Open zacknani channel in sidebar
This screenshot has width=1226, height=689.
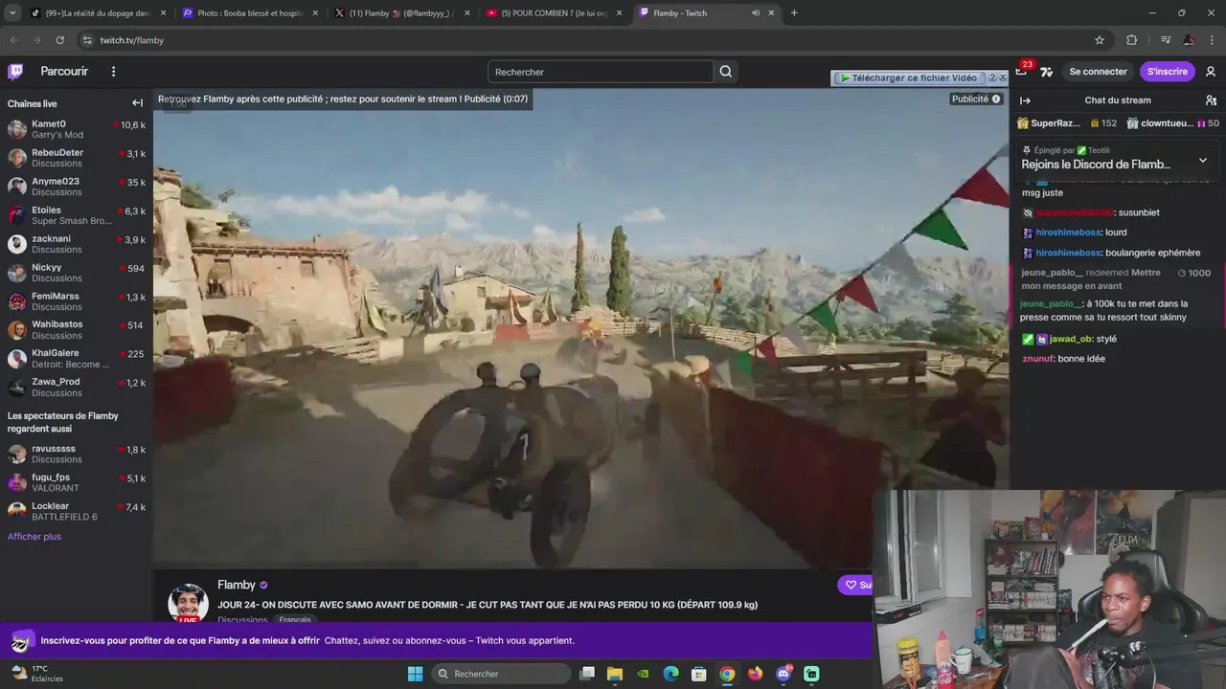[x=77, y=244]
